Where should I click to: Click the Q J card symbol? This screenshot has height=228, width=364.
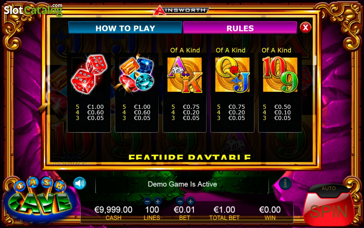[x=232, y=75]
